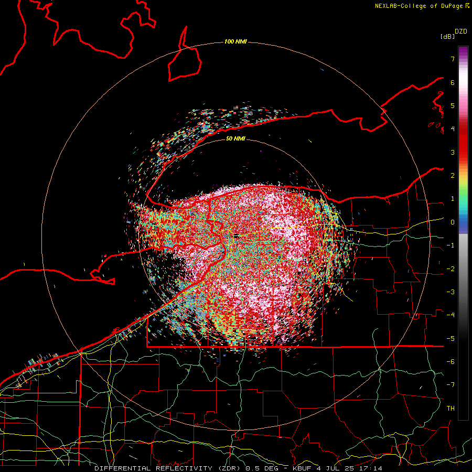Image resolution: width=472 pixels, height=472 pixels.
Task: Click the -5 value on color scale
Action: click(x=450, y=339)
